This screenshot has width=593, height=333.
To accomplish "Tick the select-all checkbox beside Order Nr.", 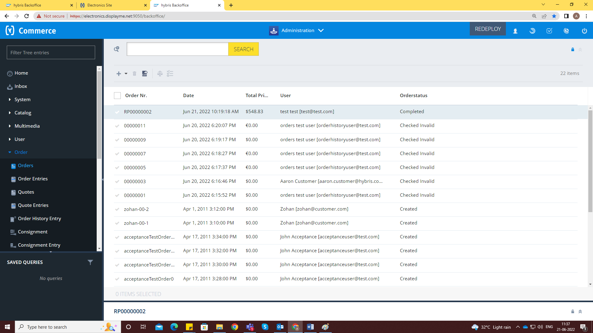I will pyautogui.click(x=117, y=96).
